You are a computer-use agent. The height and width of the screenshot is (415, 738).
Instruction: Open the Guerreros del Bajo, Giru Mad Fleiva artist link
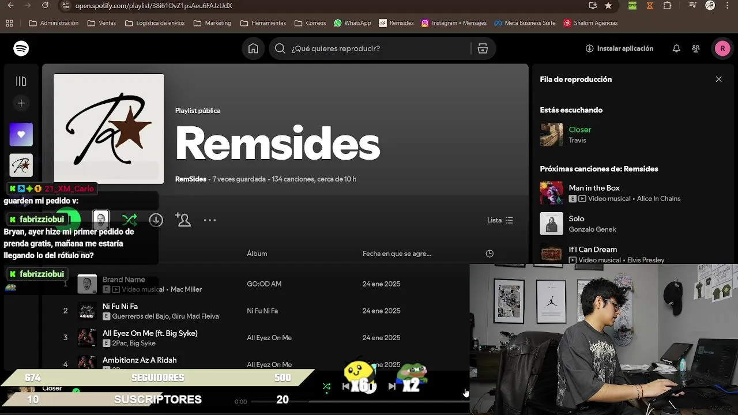click(165, 316)
